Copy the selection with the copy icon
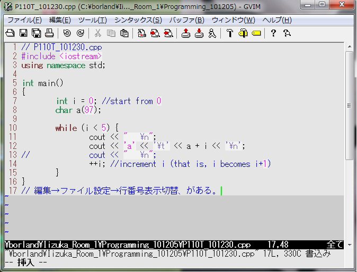The image size is (357, 272). [111, 33]
